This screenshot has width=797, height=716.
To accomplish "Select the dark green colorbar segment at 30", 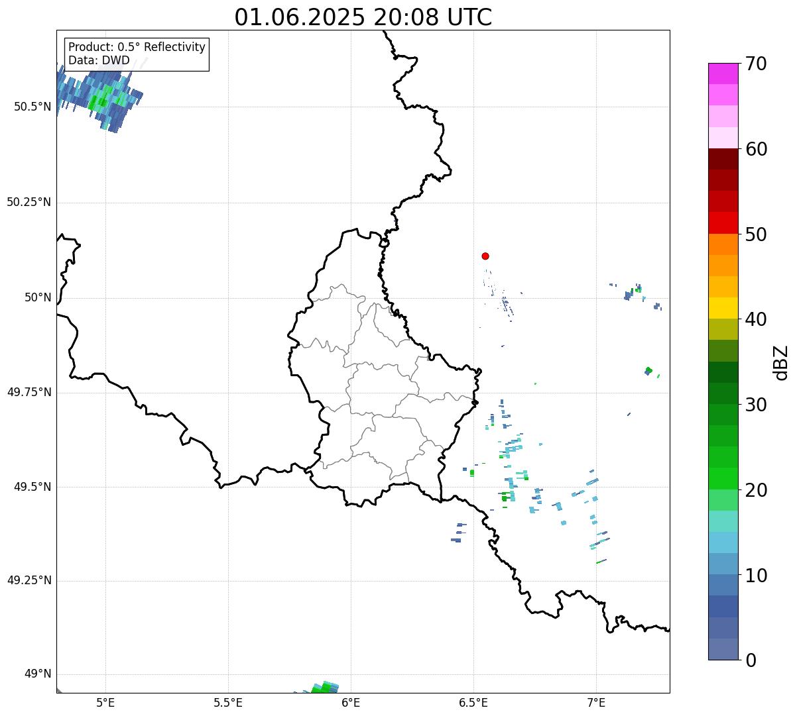I will [x=723, y=393].
